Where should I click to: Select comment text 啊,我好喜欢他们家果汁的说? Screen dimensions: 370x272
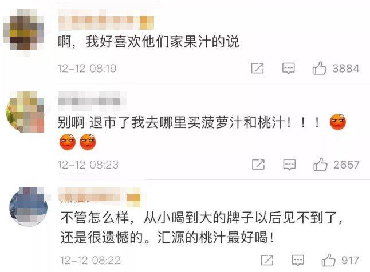(x=148, y=42)
